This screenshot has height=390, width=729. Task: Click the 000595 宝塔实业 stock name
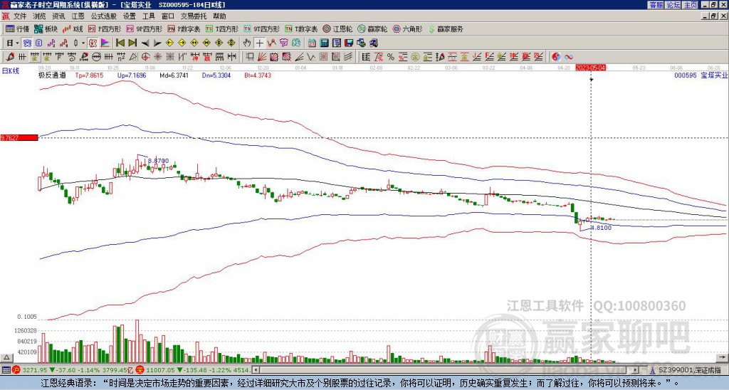click(x=701, y=75)
